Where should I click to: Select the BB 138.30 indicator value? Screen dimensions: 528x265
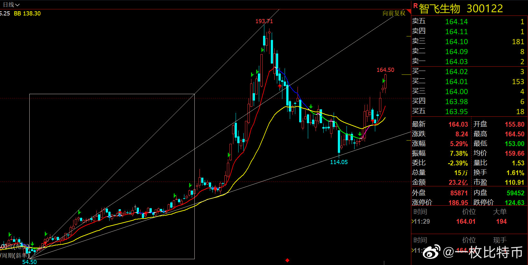click(27, 14)
